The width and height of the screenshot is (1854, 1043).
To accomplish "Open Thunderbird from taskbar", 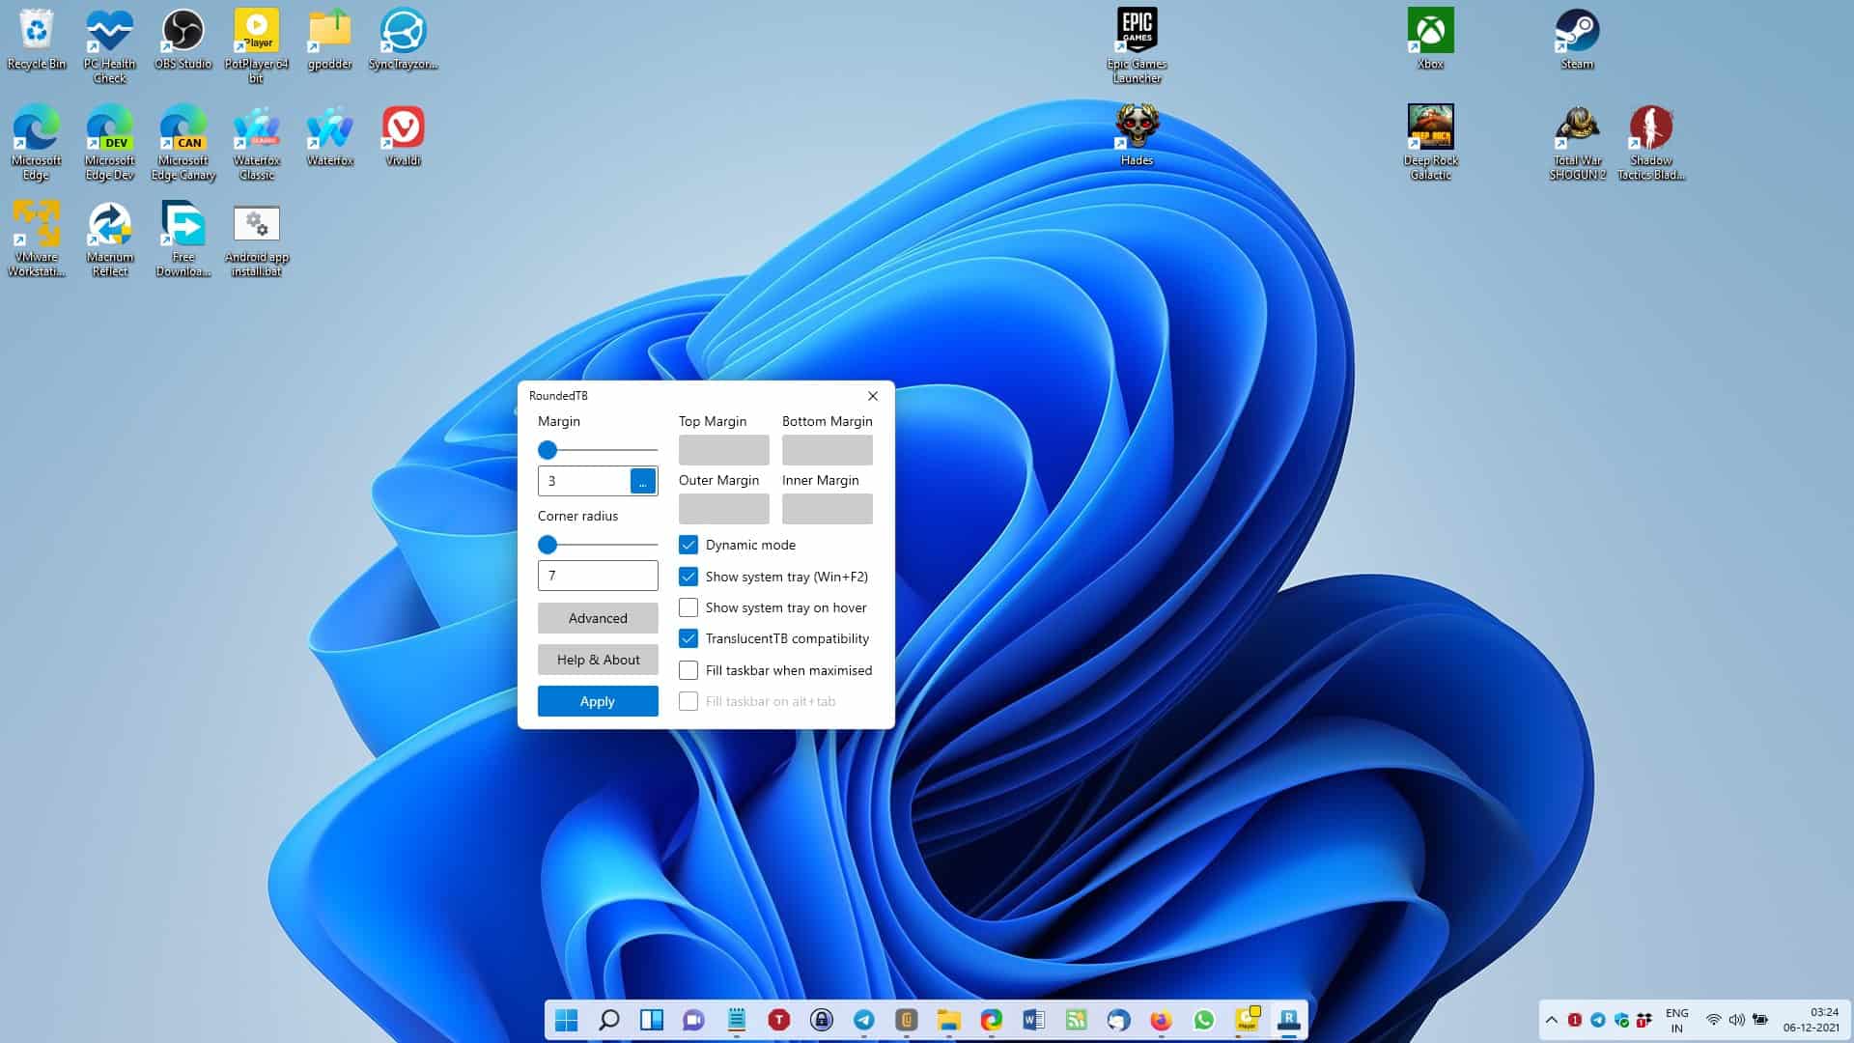I will [1119, 1020].
